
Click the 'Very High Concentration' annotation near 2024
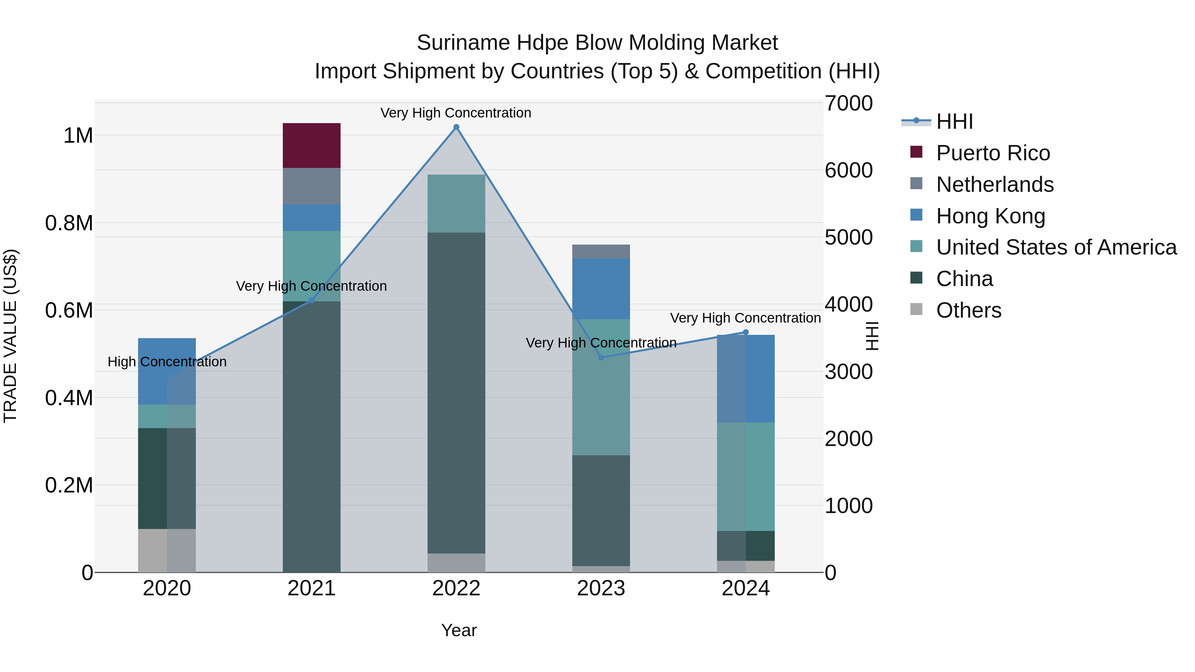click(x=746, y=318)
